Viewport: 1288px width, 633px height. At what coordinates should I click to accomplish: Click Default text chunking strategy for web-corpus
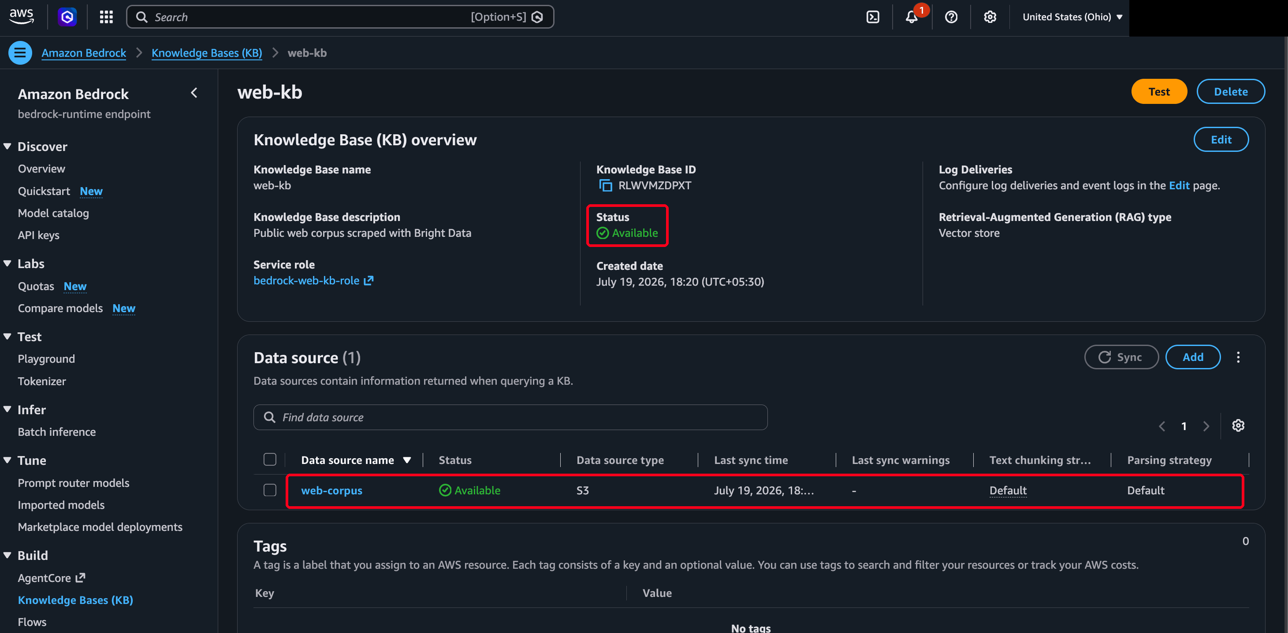pyautogui.click(x=1008, y=490)
